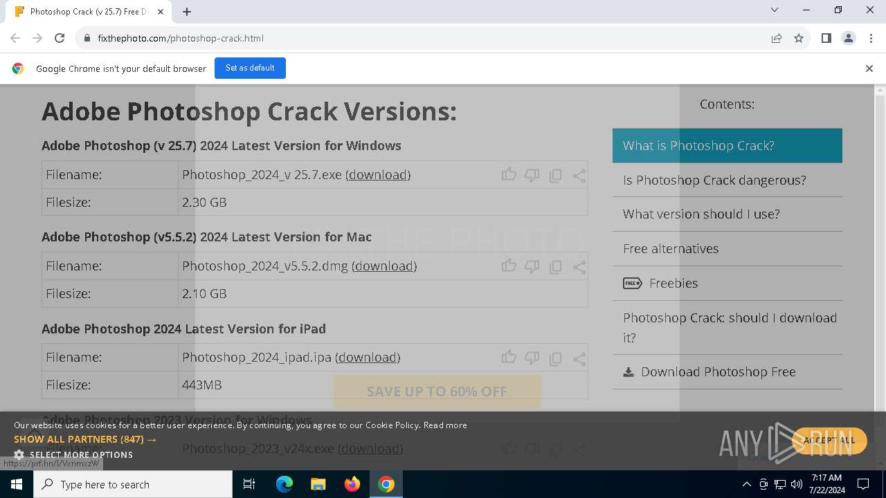Click the 2.30 GB filesize cell
Viewport: 886px width, 498px height.
click(383, 202)
